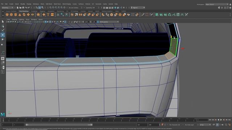Go to end of playback range
The width and height of the screenshot is (232, 130).
(229, 120)
